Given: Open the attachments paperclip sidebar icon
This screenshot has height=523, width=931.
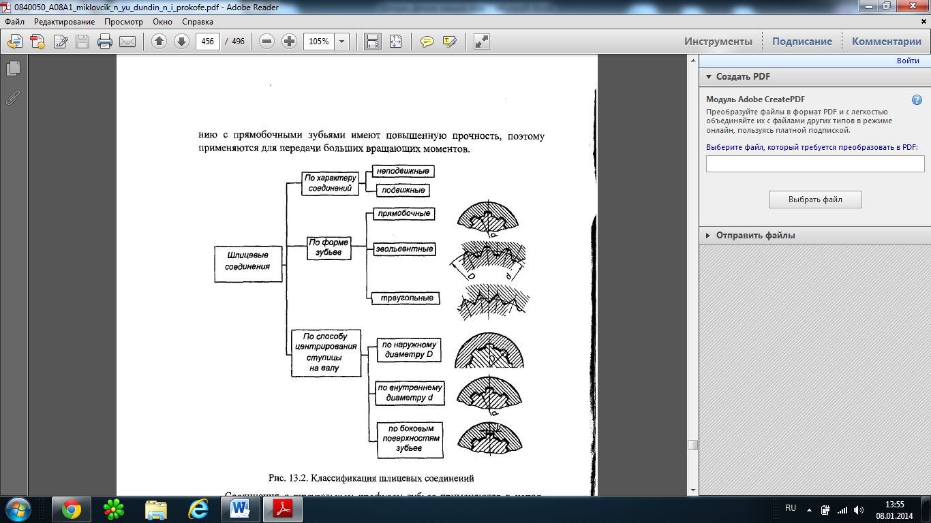Looking at the screenshot, I should pos(13,97).
